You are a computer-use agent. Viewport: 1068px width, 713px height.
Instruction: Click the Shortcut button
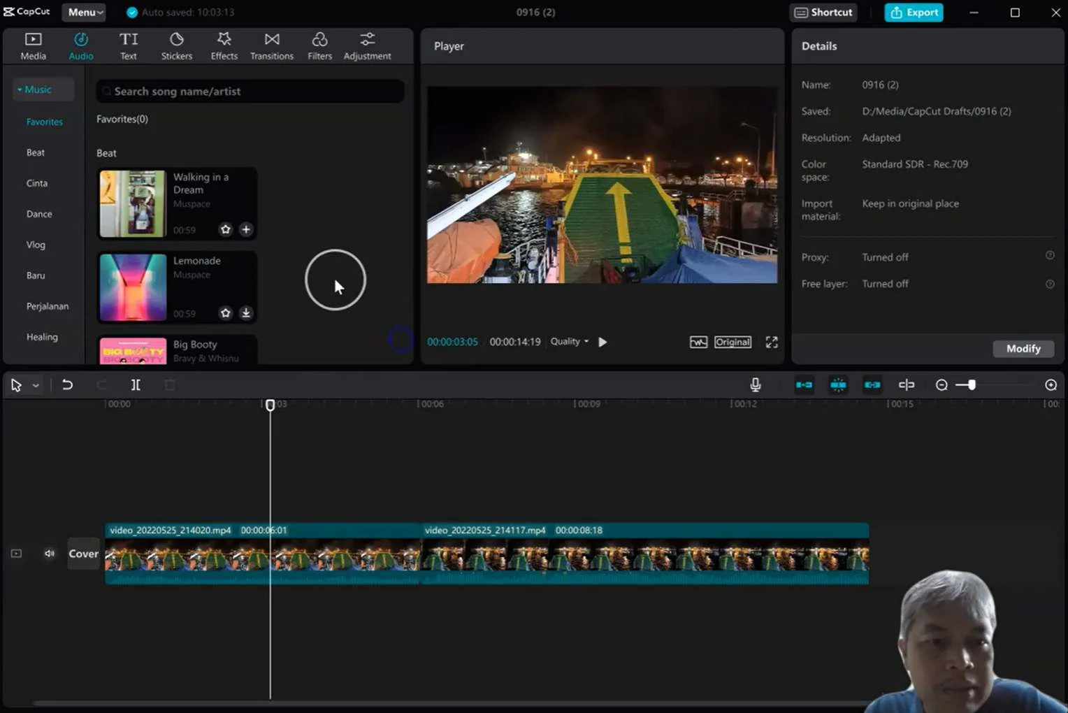(823, 13)
